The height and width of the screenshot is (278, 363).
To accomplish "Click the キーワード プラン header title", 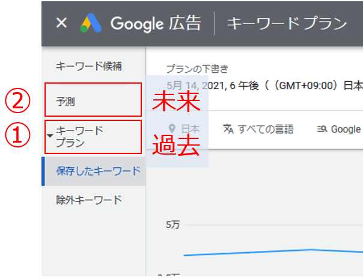I will [287, 23].
